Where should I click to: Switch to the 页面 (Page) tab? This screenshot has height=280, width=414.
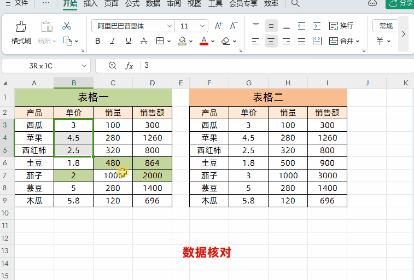pyautogui.click(x=112, y=3)
